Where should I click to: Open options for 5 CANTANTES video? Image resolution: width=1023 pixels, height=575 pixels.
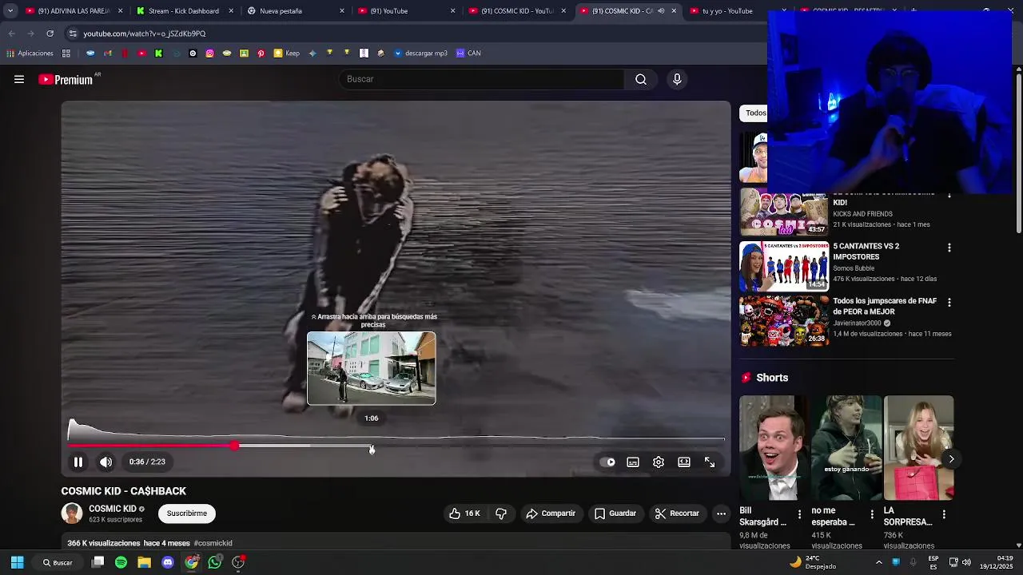[x=949, y=248]
